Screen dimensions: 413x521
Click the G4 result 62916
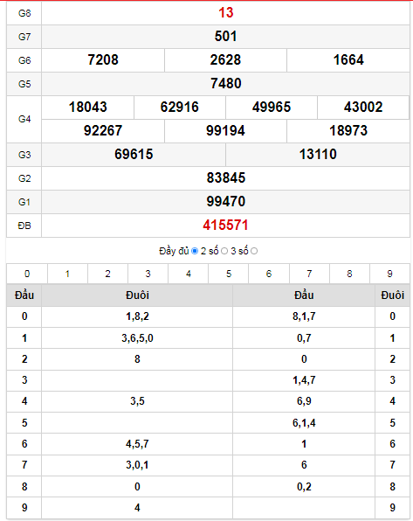coord(180,107)
